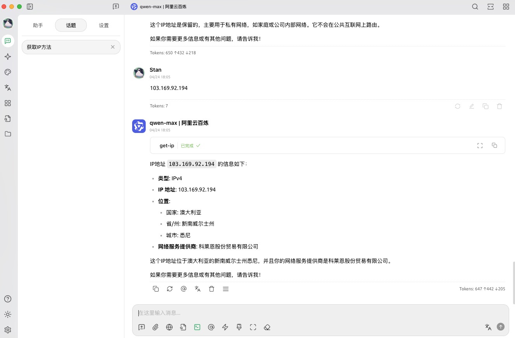Open the translate page from left sidebar

[x=8, y=88]
